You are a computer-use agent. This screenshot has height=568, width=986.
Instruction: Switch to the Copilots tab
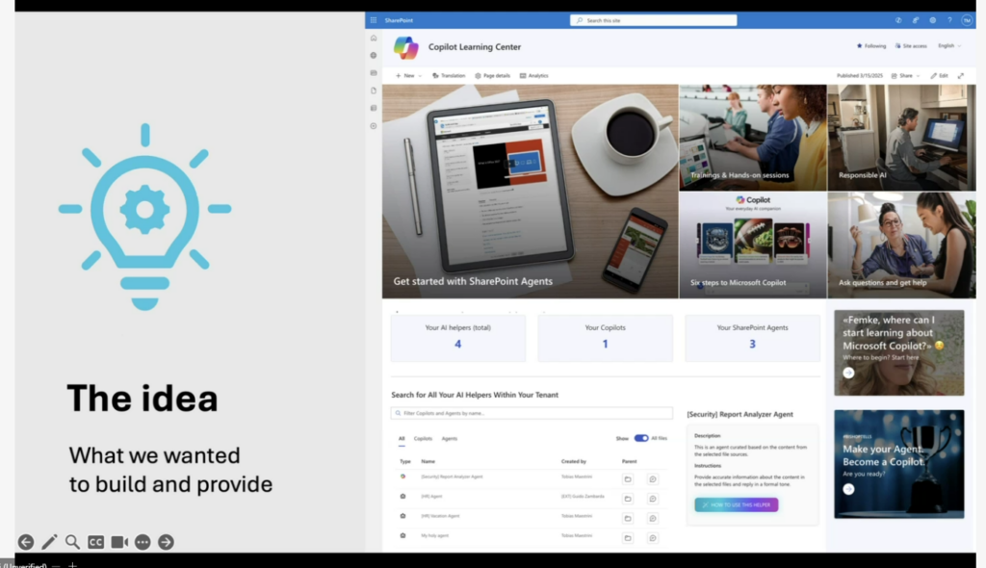click(x=423, y=438)
